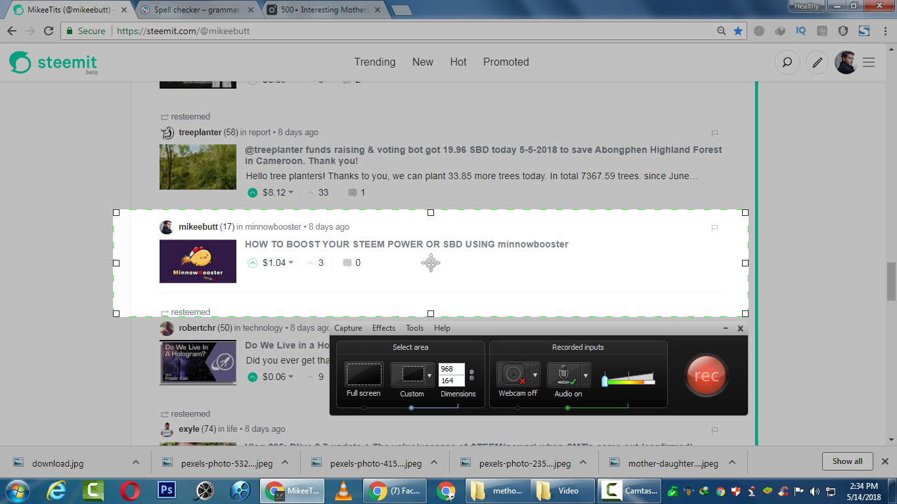Click the IQ extension icon

pyautogui.click(x=801, y=31)
